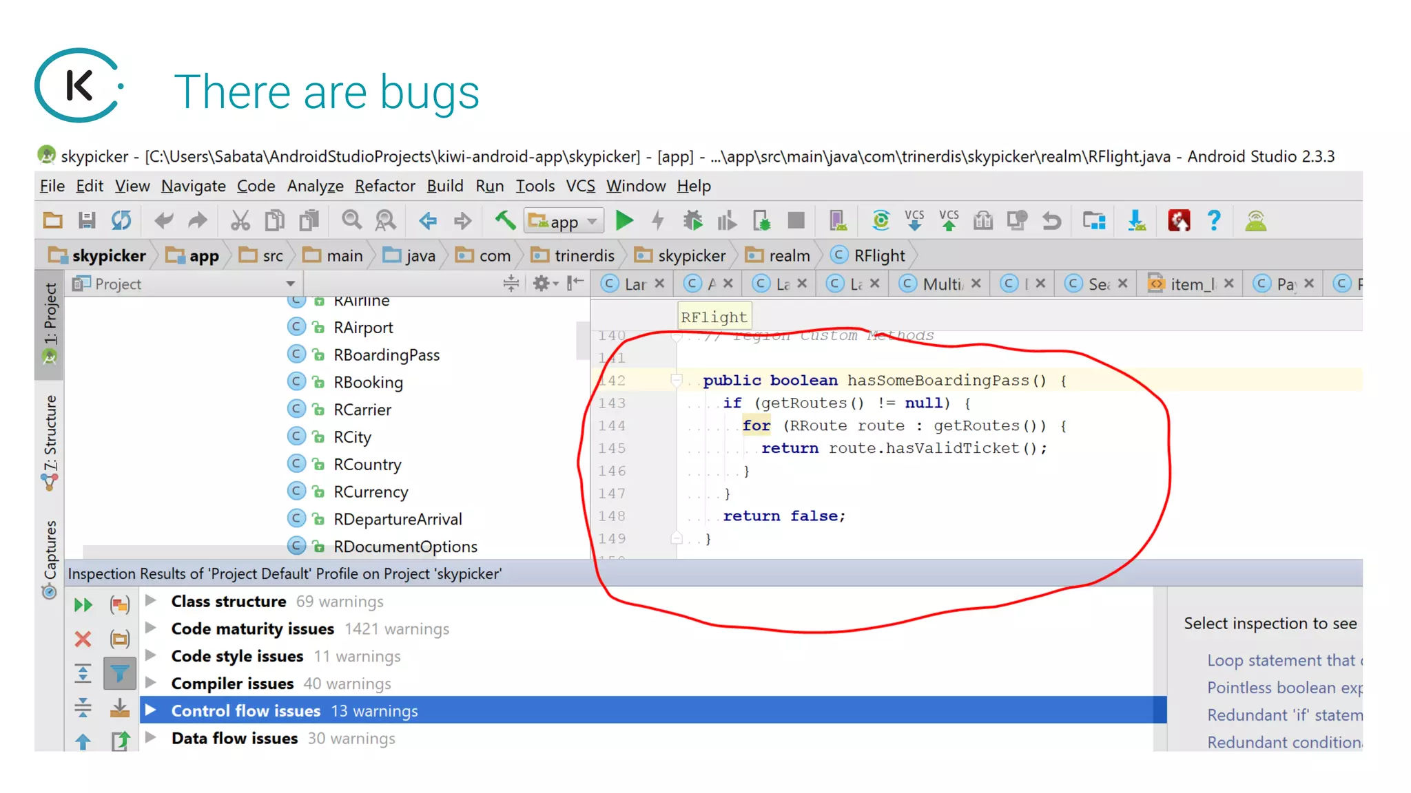
Task: Click the Expand All icon in inspection panel
Action: tap(83, 673)
